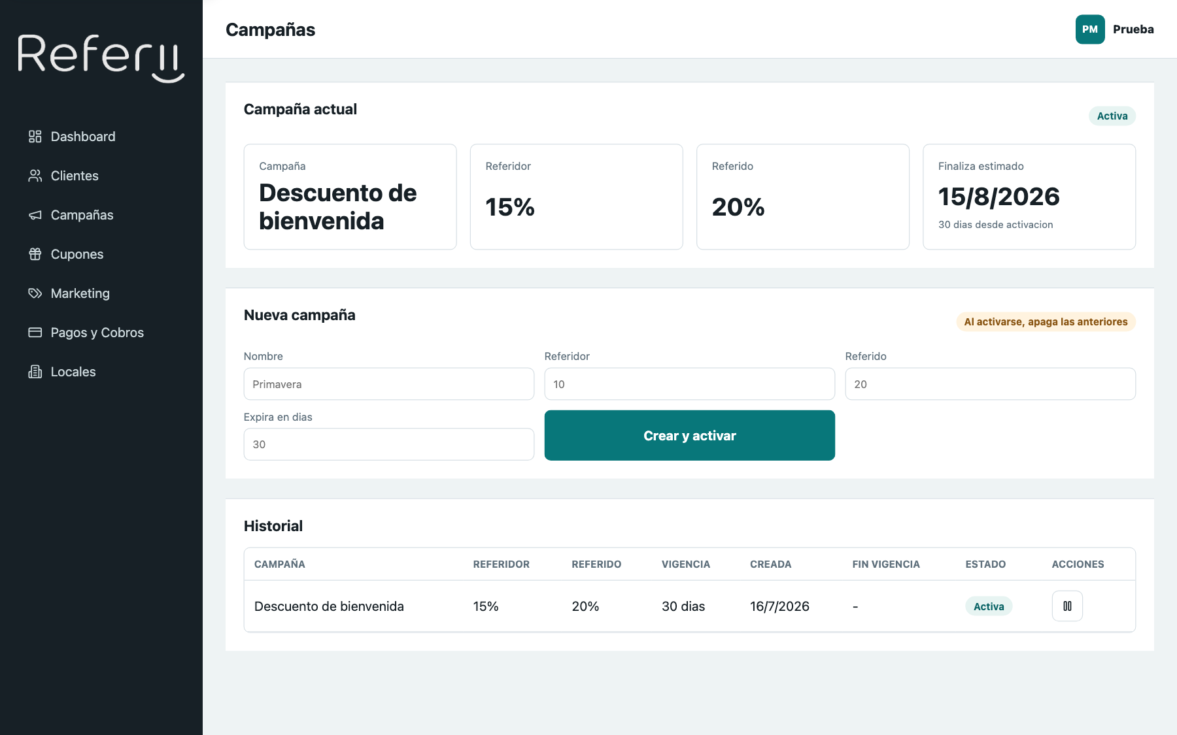Click the Dashboard grid icon in sidebar
This screenshot has width=1177, height=735.
(x=35, y=137)
